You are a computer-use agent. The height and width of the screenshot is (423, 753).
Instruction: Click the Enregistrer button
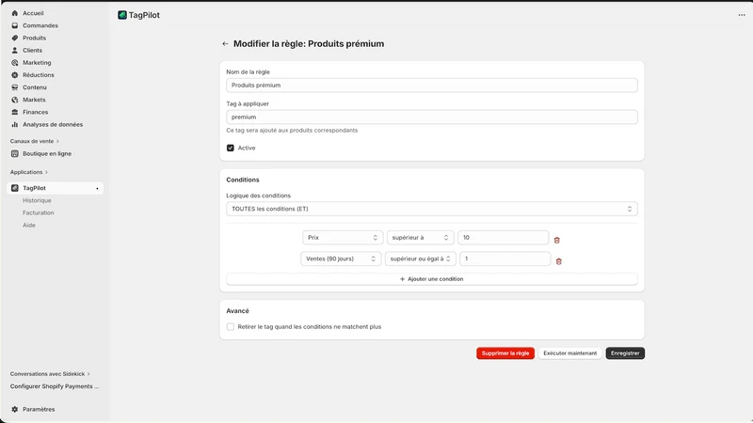(x=625, y=353)
